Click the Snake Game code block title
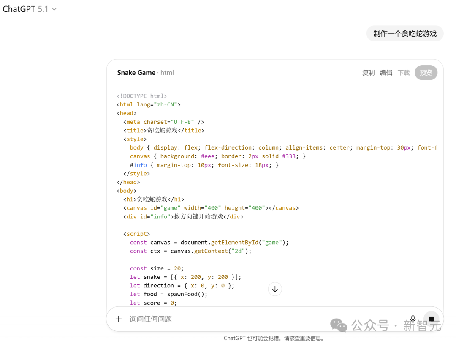Image resolution: width=456 pixels, height=344 pixels. pyautogui.click(x=136, y=73)
